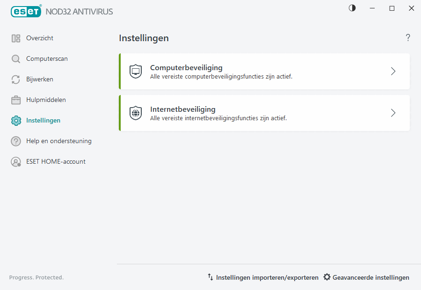Click Instellingen importeren/exporteren
421x290 pixels.
[x=267, y=277]
